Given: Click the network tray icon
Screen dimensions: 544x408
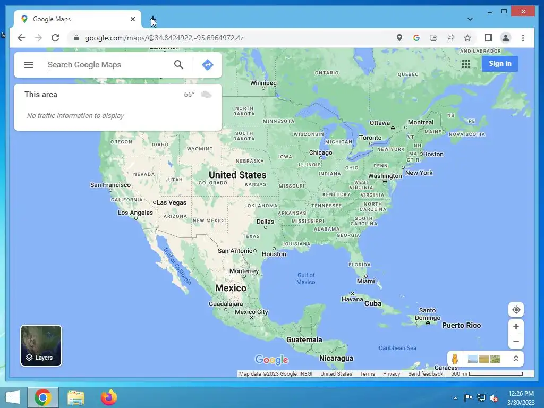Looking at the screenshot, I should [x=481, y=398].
